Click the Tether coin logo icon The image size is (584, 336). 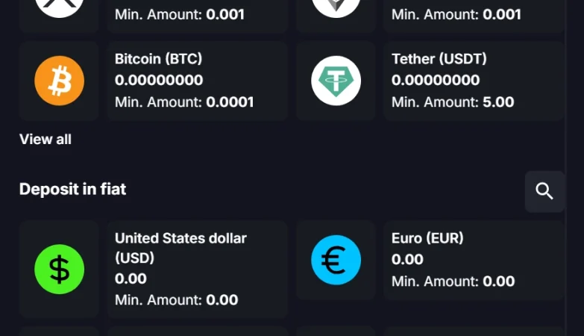pos(336,81)
